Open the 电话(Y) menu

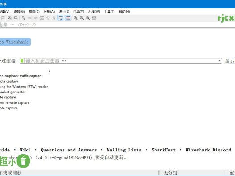79,11
